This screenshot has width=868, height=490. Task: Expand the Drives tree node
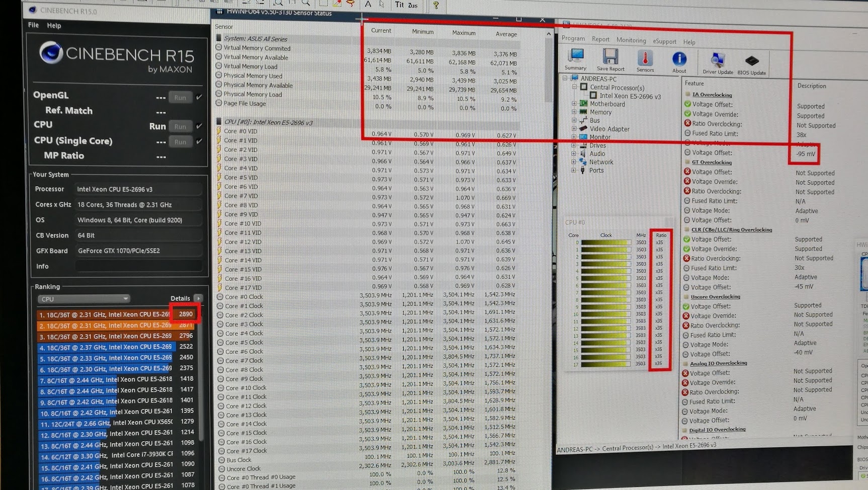tap(574, 145)
